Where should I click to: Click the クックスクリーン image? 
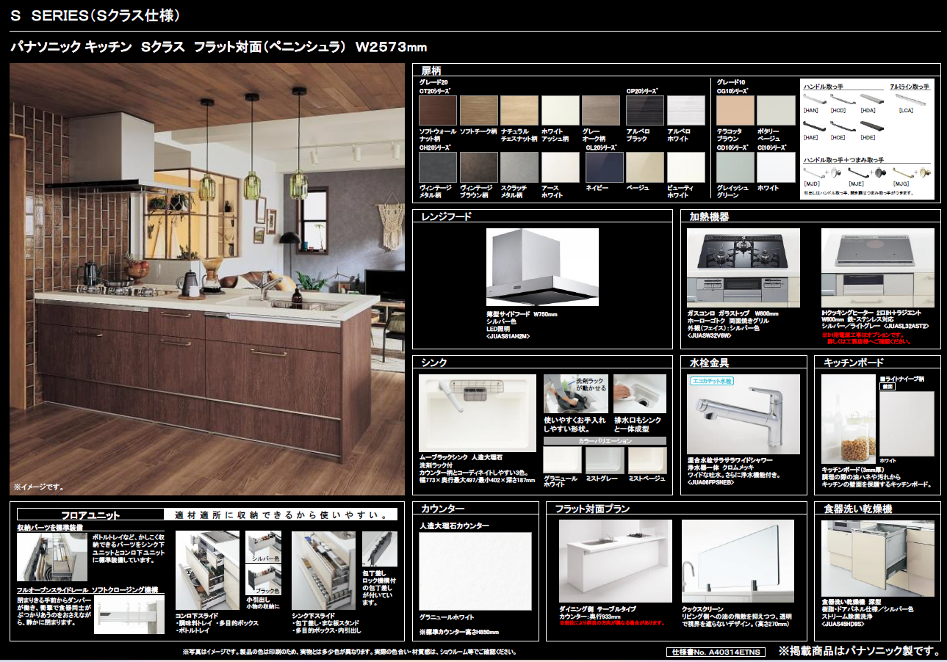click(738, 561)
